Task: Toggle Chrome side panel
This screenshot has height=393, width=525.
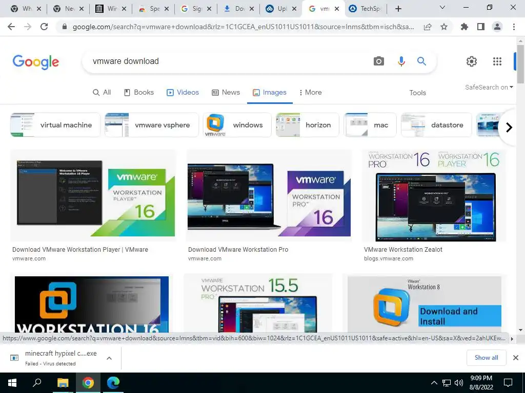Action: [481, 27]
